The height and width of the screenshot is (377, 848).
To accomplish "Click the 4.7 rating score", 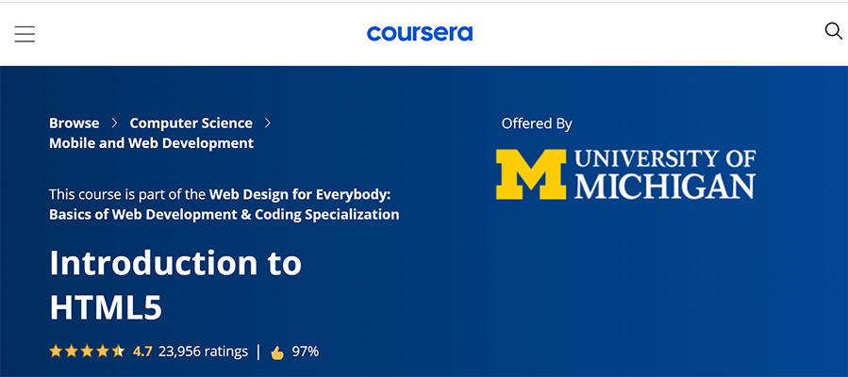I will coord(142,352).
